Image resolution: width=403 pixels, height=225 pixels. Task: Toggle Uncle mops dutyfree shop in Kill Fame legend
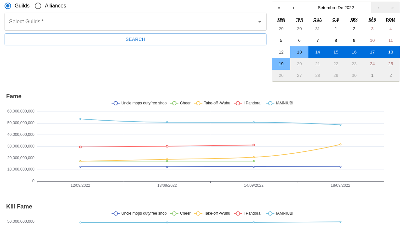pyautogui.click(x=139, y=213)
